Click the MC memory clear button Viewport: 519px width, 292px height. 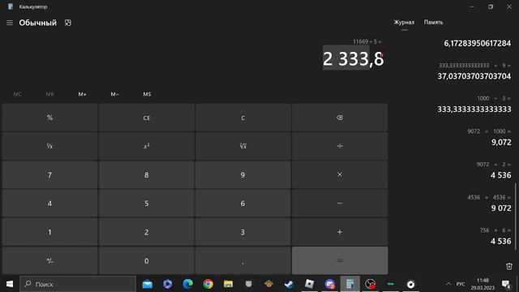(x=18, y=94)
